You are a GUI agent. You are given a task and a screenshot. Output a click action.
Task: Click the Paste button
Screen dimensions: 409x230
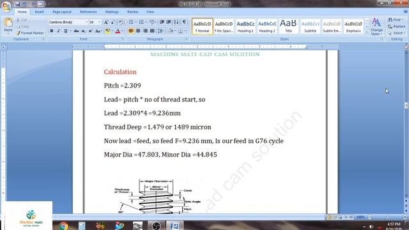[8, 26]
